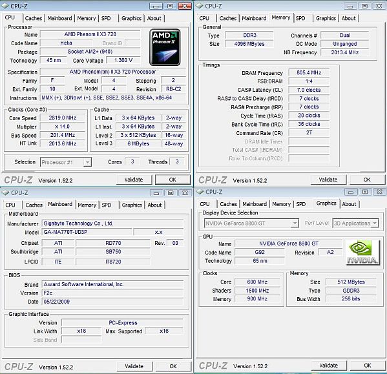Image resolution: width=387 pixels, height=374 pixels.
Task: Click the Gigabyte Technology Co., Ltd. field
Action: [112, 223]
